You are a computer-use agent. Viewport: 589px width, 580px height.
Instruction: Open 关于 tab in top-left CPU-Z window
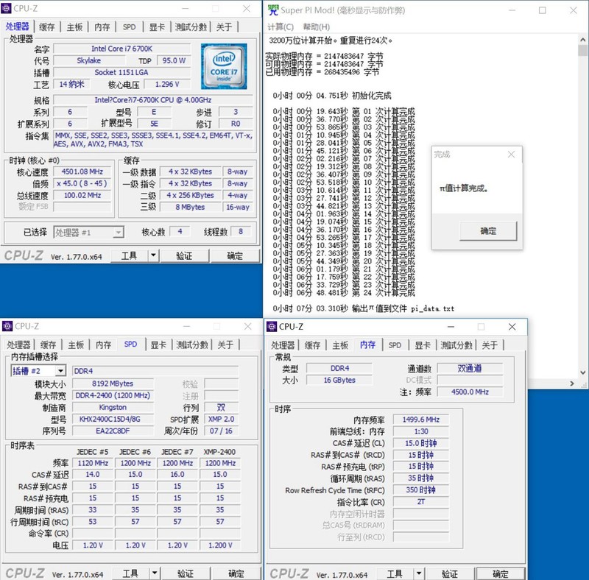[225, 27]
